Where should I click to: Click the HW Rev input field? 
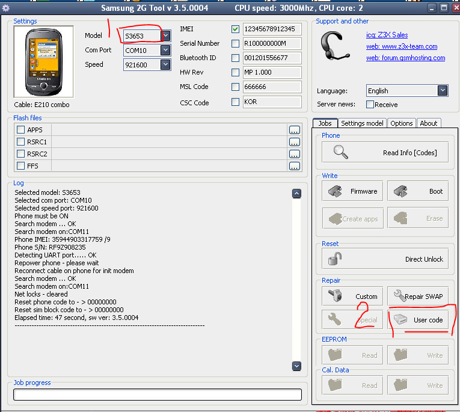[272, 72]
